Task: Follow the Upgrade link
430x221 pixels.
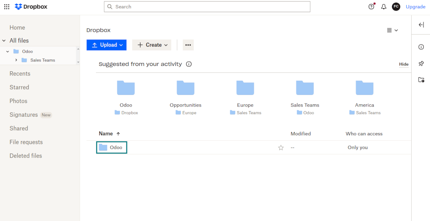Action: coord(416,7)
